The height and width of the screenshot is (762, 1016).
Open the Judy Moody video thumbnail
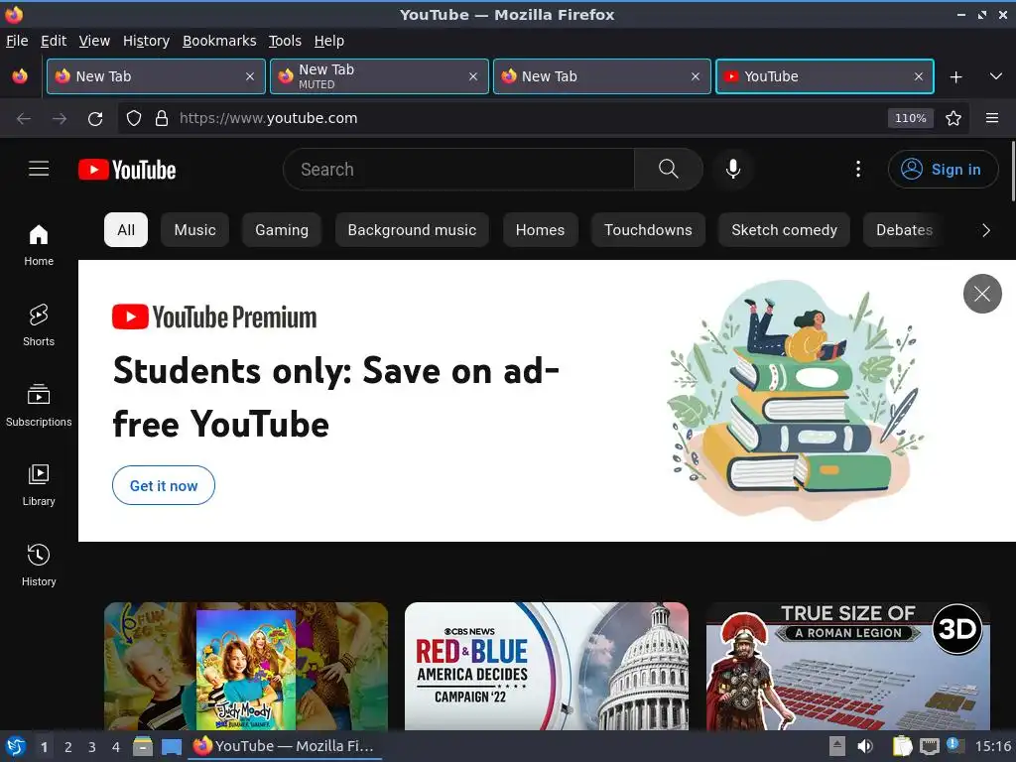[x=246, y=666]
